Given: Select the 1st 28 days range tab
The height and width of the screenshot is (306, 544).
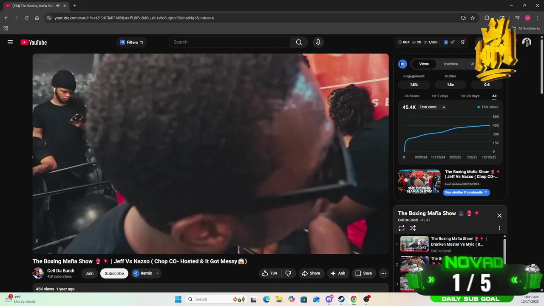Looking at the screenshot, I should [x=470, y=96].
